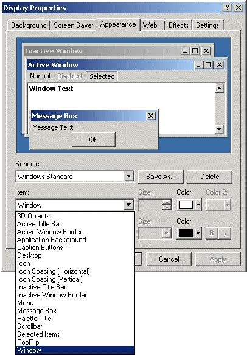Viewport: 247px width, 355px height.
Task: Pick Selected Items entry
Action: coord(75,334)
